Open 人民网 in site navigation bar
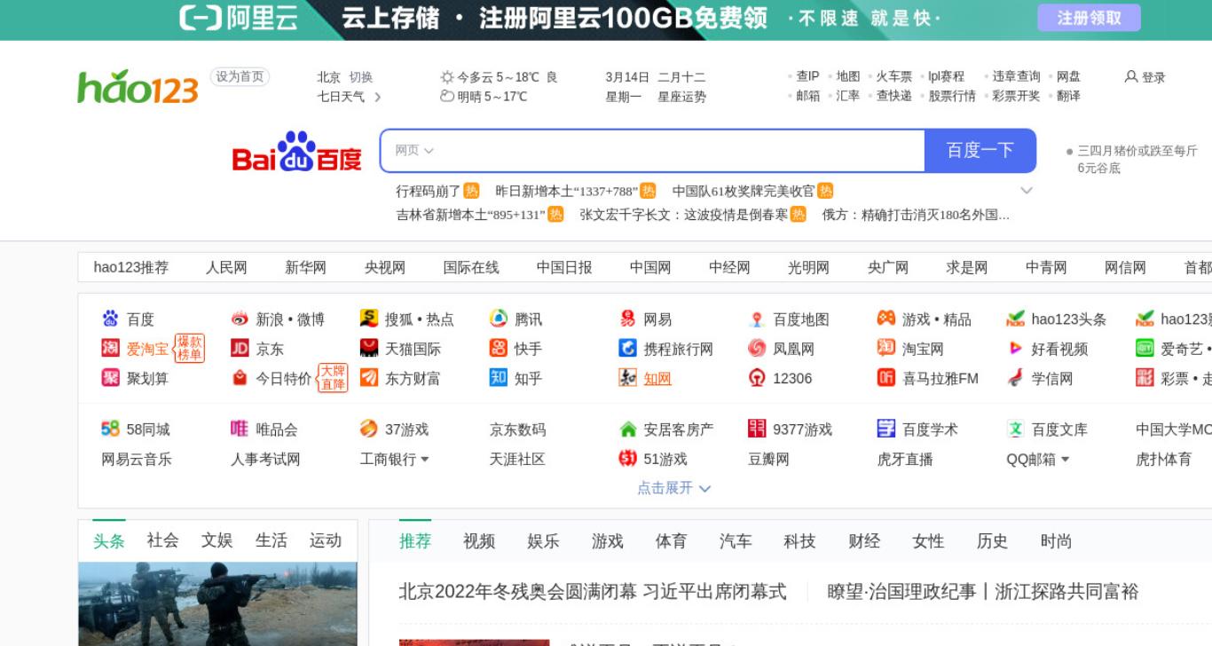This screenshot has height=646, width=1212. pos(226,267)
